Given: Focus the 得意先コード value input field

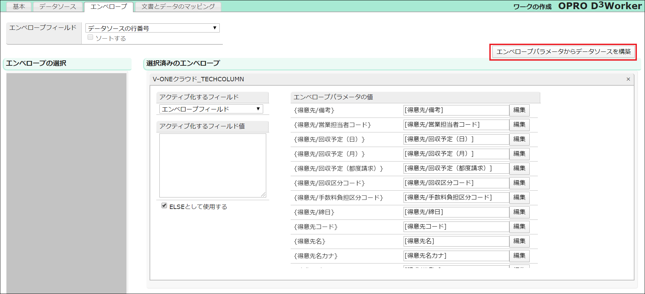Looking at the screenshot, I should click(x=456, y=227).
